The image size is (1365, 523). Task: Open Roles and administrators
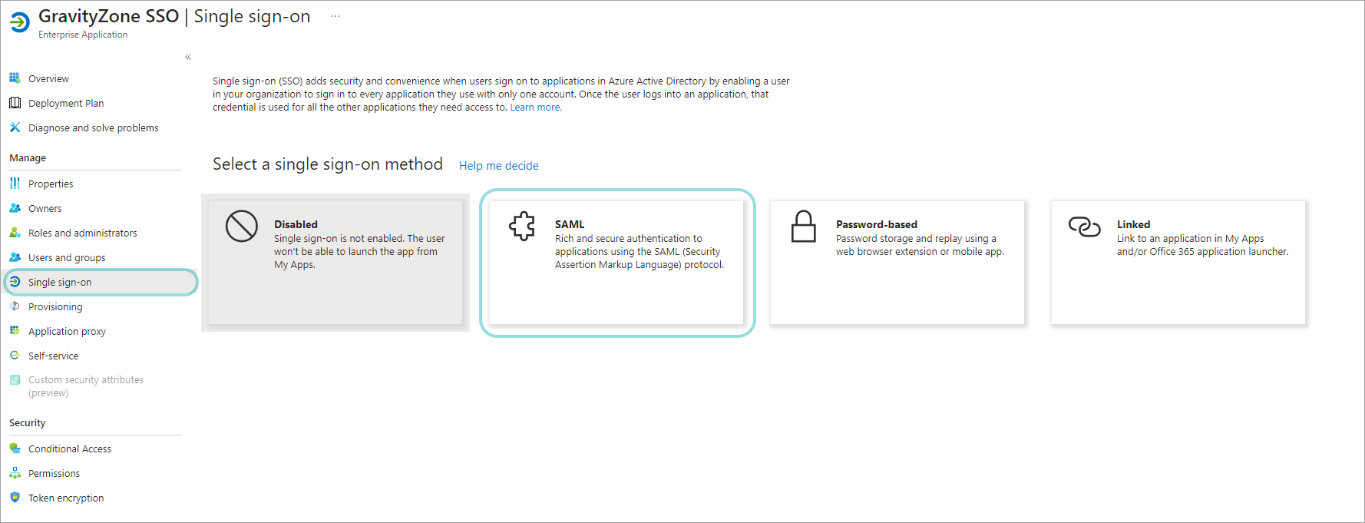coord(83,233)
